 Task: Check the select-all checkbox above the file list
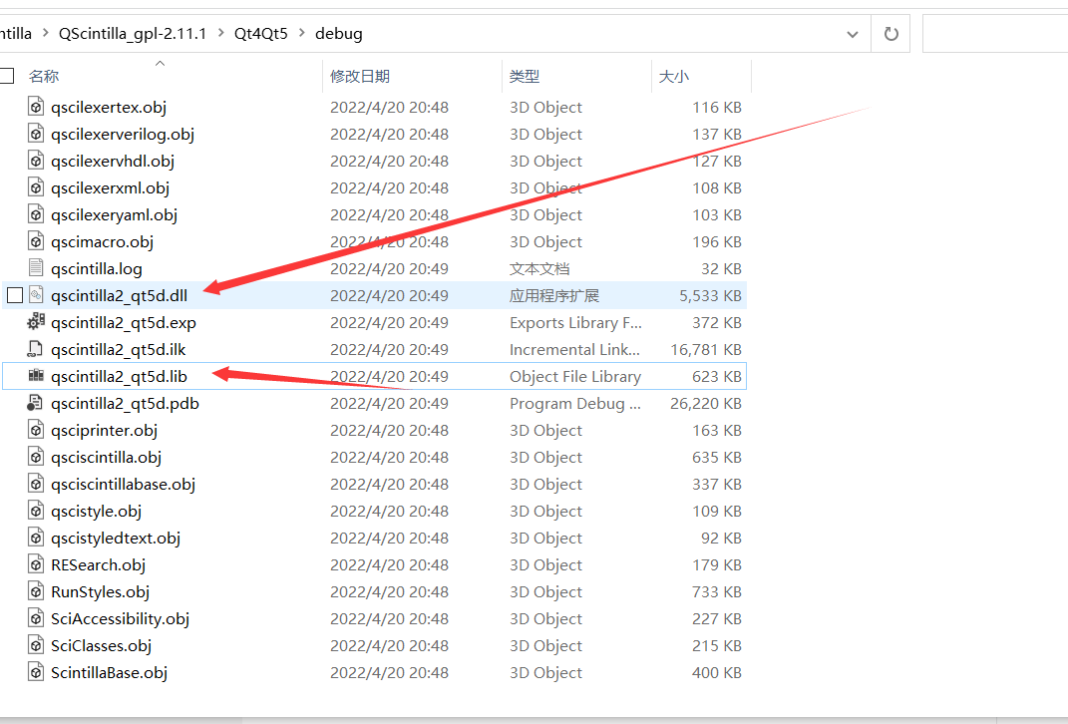click(6, 75)
